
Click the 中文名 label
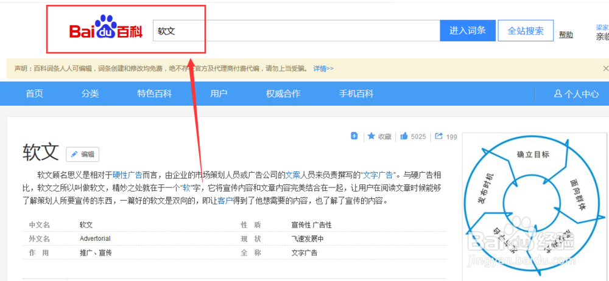point(39,224)
